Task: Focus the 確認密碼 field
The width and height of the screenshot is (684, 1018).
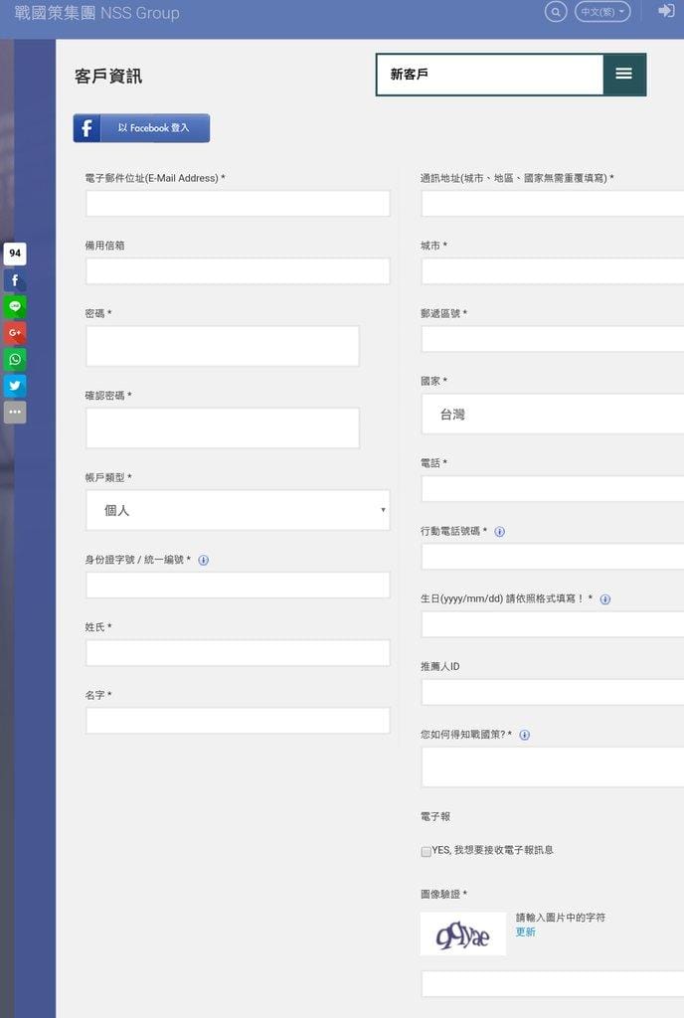Action: [223, 427]
